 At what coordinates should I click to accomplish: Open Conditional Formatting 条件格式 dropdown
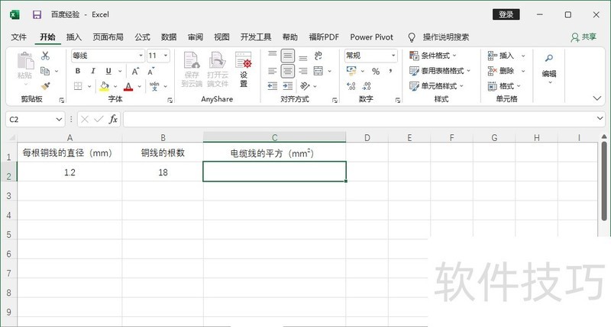433,56
